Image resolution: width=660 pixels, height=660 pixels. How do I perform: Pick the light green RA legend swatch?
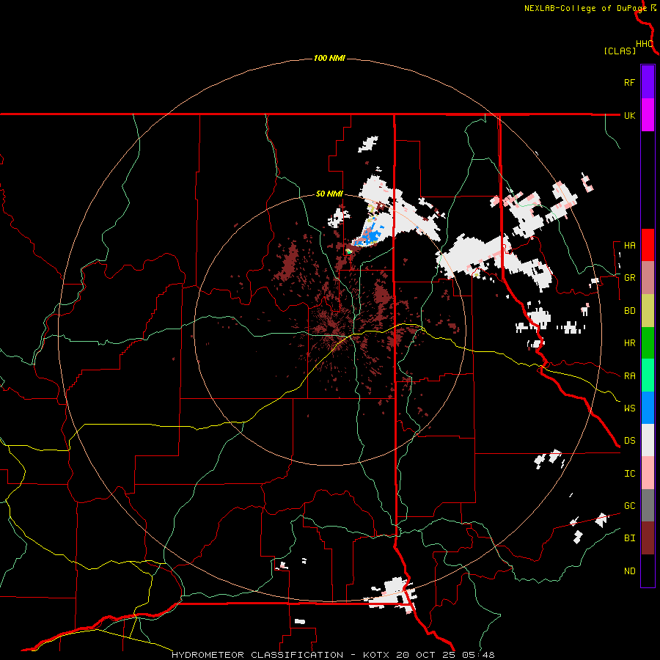tap(648, 375)
